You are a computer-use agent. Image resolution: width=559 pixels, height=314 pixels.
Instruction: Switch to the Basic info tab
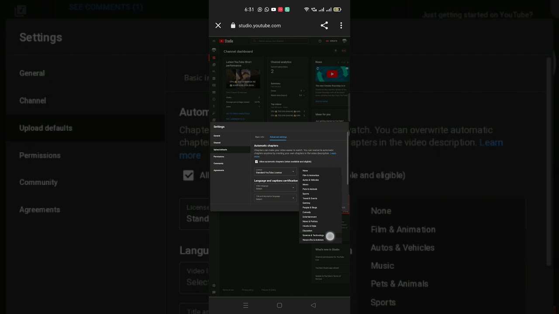pyautogui.click(x=260, y=137)
